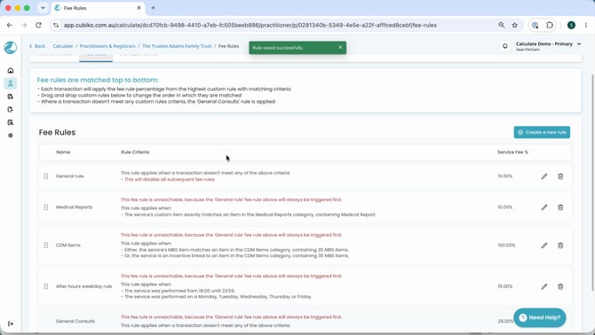This screenshot has width=595, height=335.
Task: Open the Calculate breadcrumb link
Action: tap(63, 46)
